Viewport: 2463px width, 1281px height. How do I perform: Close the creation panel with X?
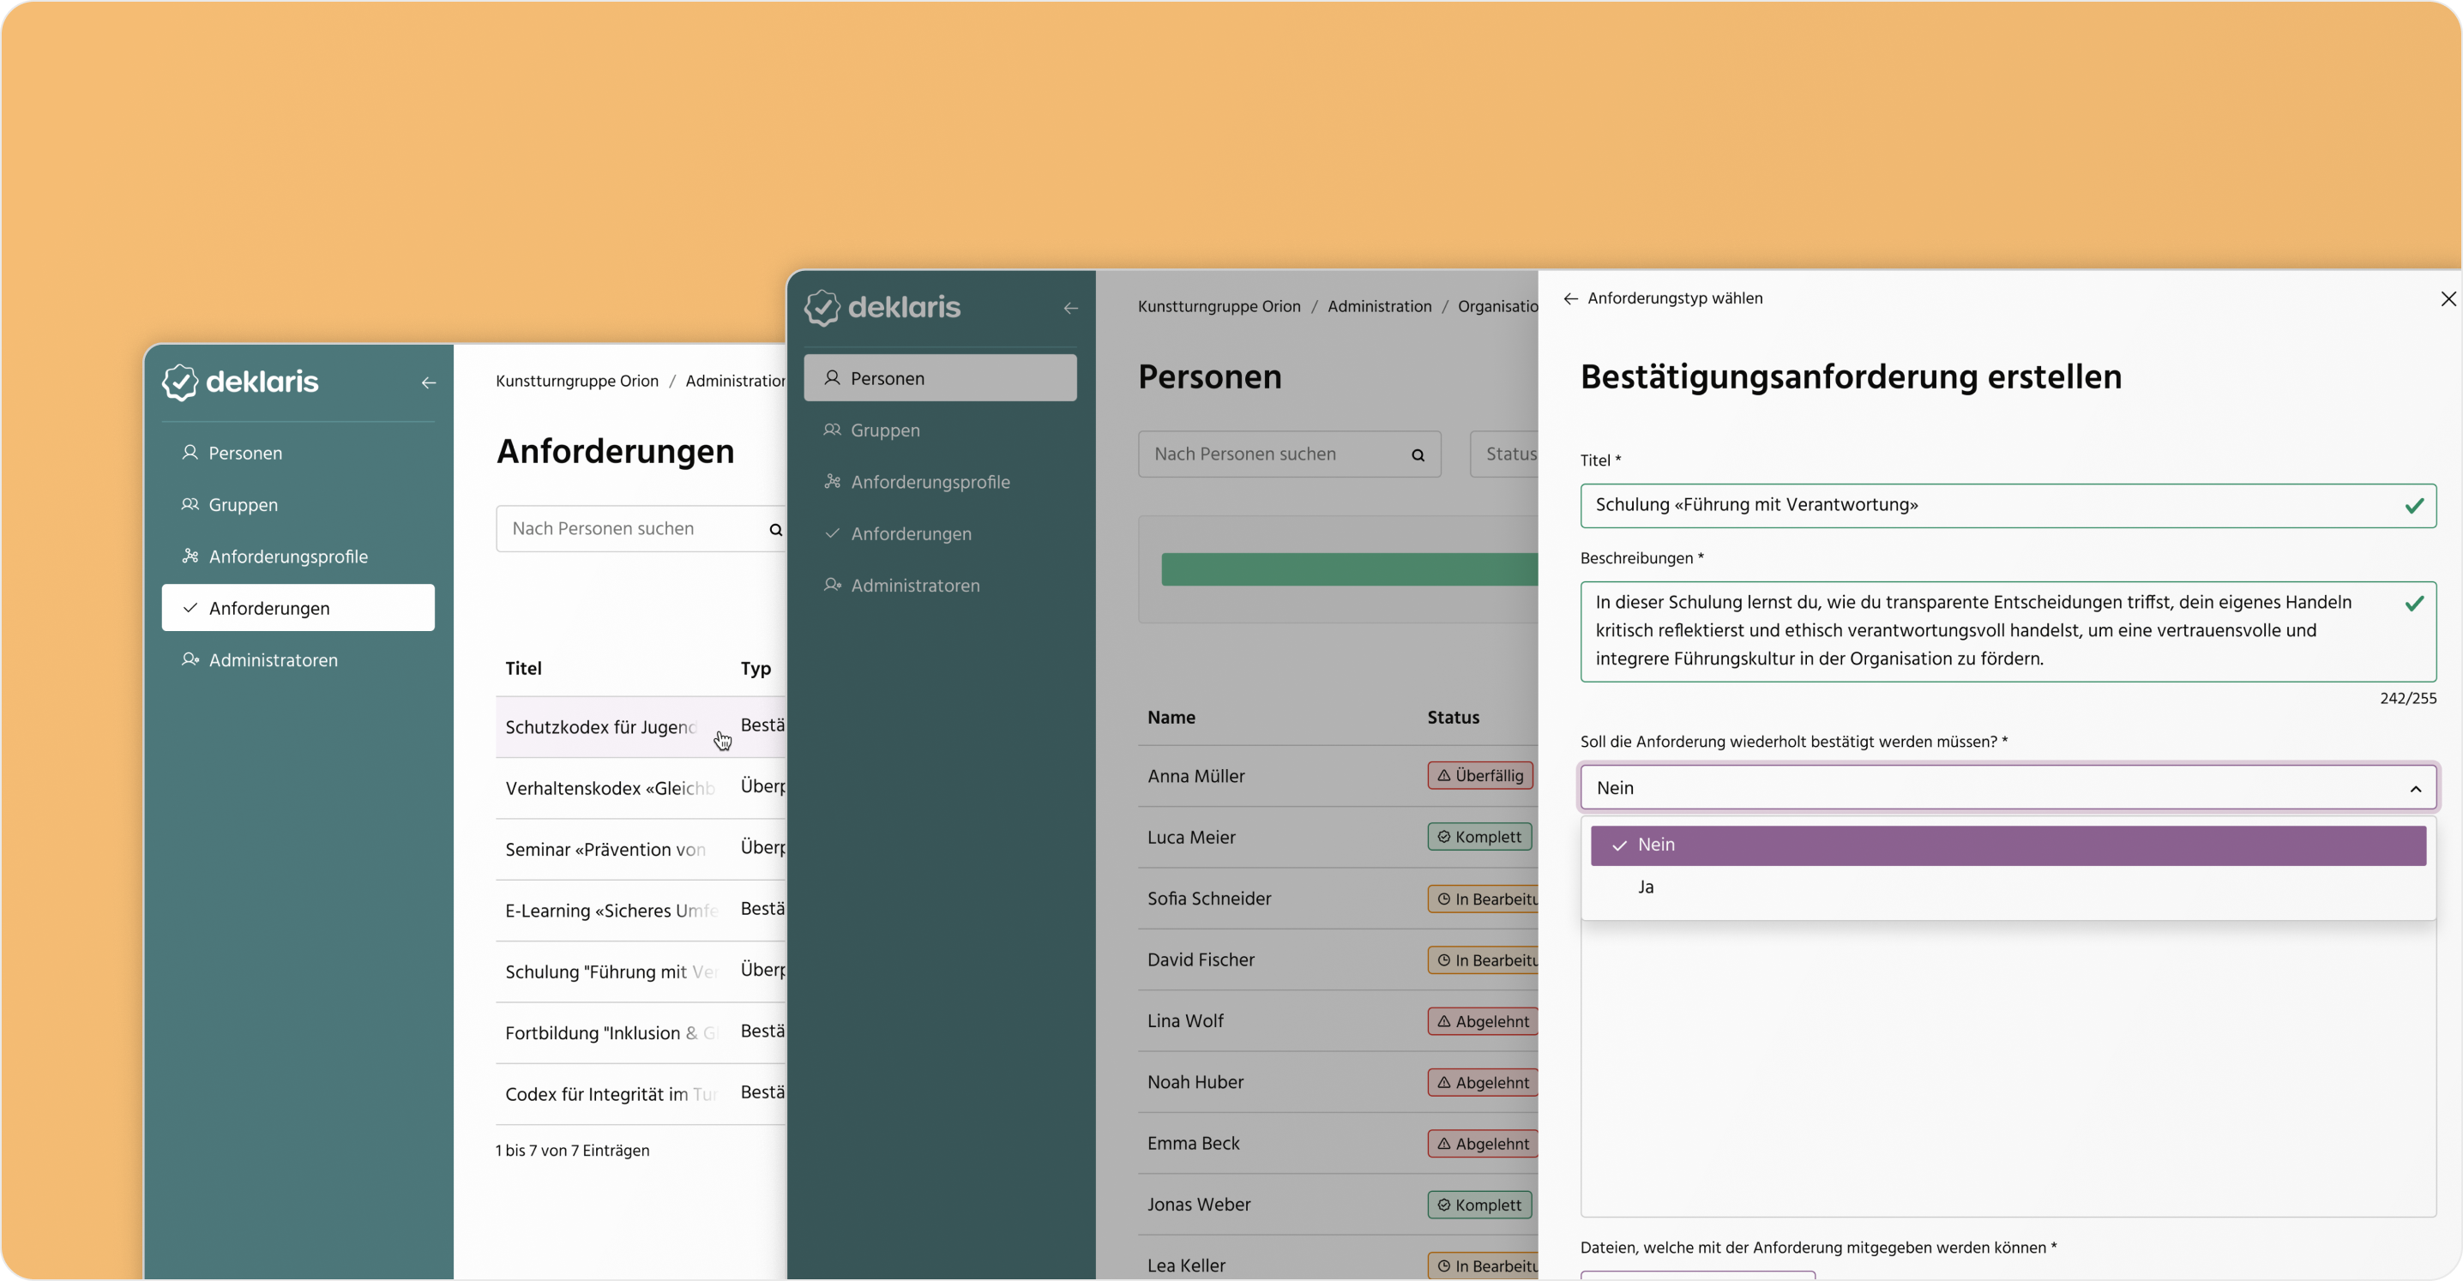tap(2447, 299)
